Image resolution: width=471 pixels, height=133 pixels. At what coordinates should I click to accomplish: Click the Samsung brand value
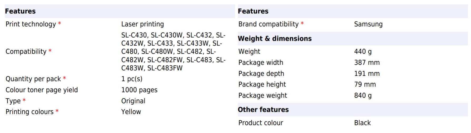pyautogui.click(x=368, y=24)
